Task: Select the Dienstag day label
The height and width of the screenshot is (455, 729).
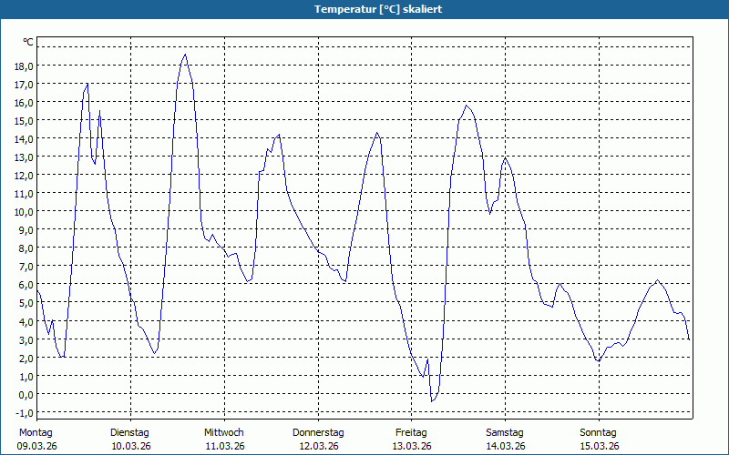Action: (129, 433)
